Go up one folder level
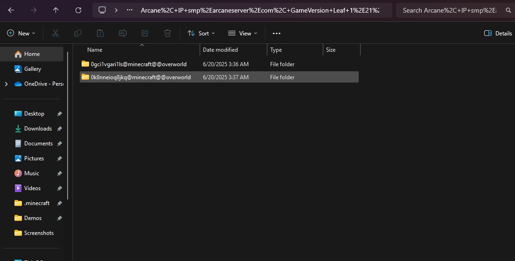The height and width of the screenshot is (261, 515). [56, 10]
